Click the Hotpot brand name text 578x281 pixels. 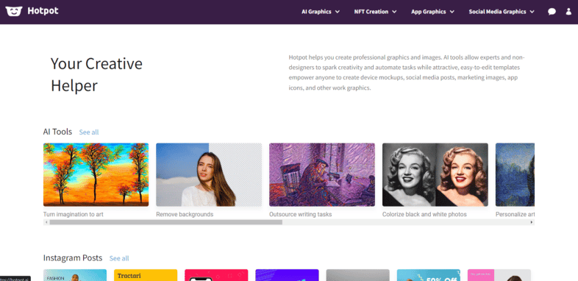tap(43, 11)
